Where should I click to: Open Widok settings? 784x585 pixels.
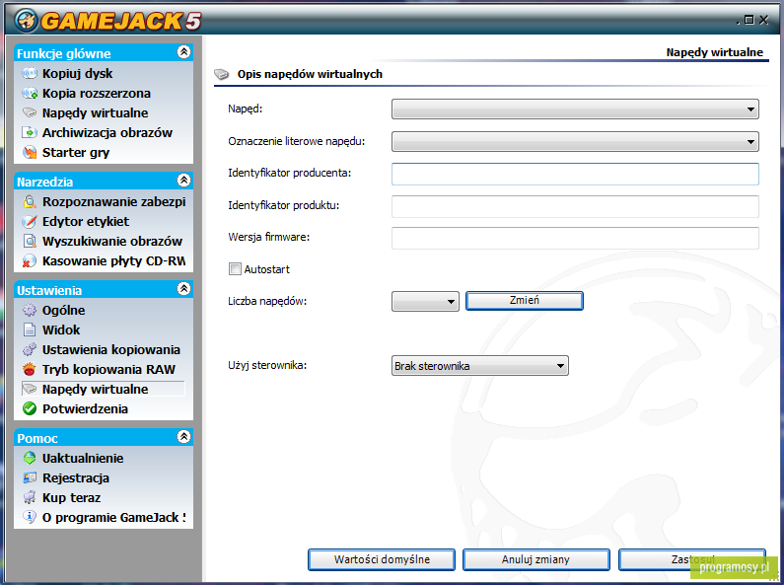[61, 330]
